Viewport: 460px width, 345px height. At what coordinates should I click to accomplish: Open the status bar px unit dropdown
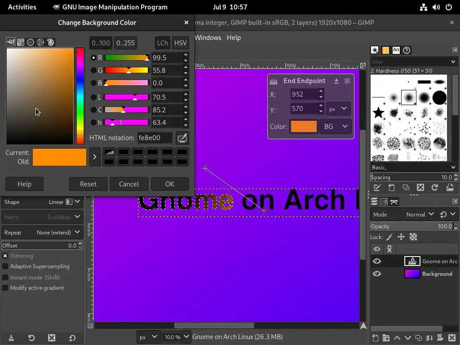point(148,337)
